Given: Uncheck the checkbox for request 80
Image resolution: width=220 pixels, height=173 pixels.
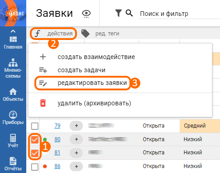Looking at the screenshot, I should [35, 139].
